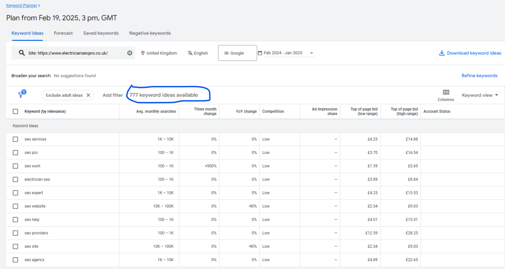Image resolution: width=505 pixels, height=269 pixels.
Task: Click the info icon in the site search box
Action: 130,53
